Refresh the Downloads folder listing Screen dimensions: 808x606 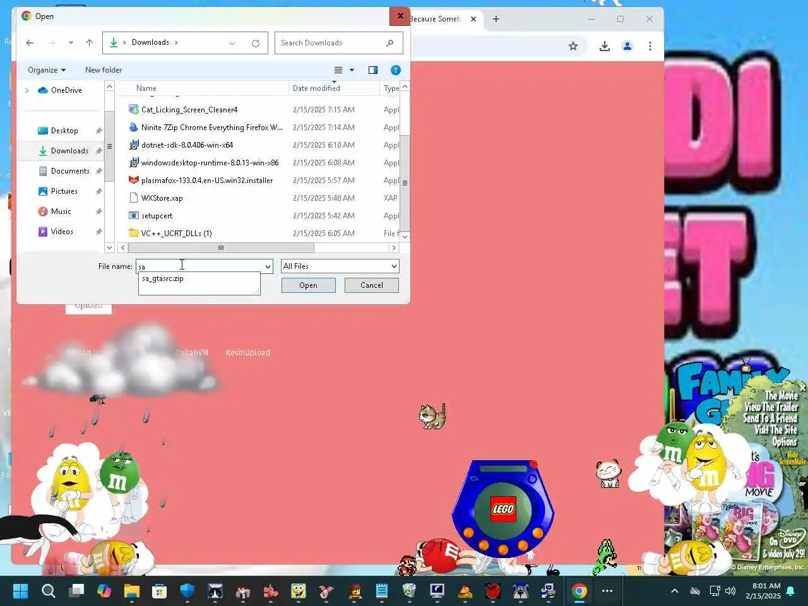[x=256, y=43]
